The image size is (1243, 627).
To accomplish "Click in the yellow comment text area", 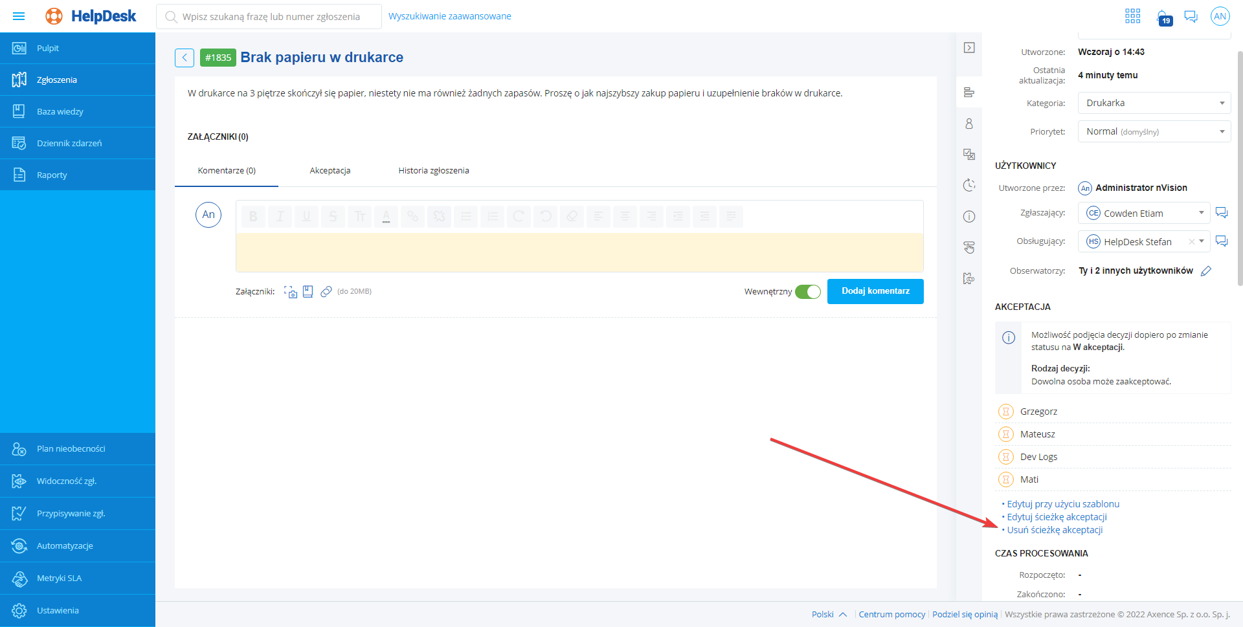I will (579, 252).
